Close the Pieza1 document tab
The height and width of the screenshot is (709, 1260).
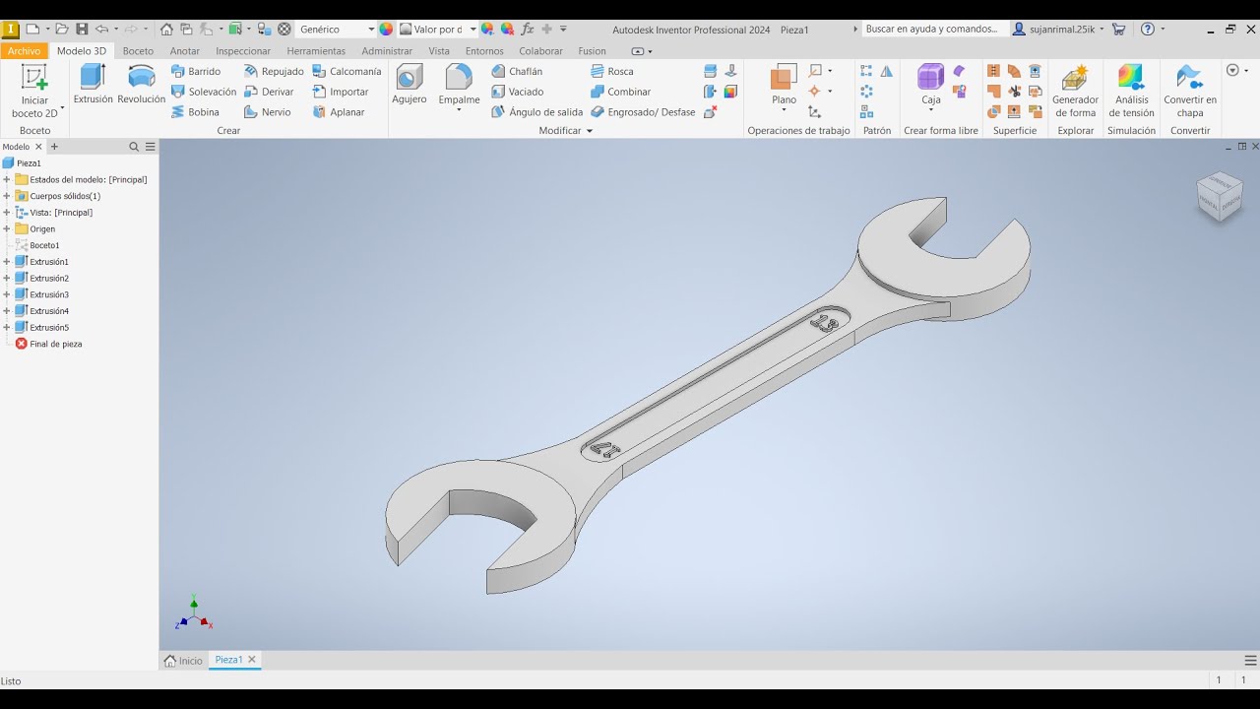point(252,660)
